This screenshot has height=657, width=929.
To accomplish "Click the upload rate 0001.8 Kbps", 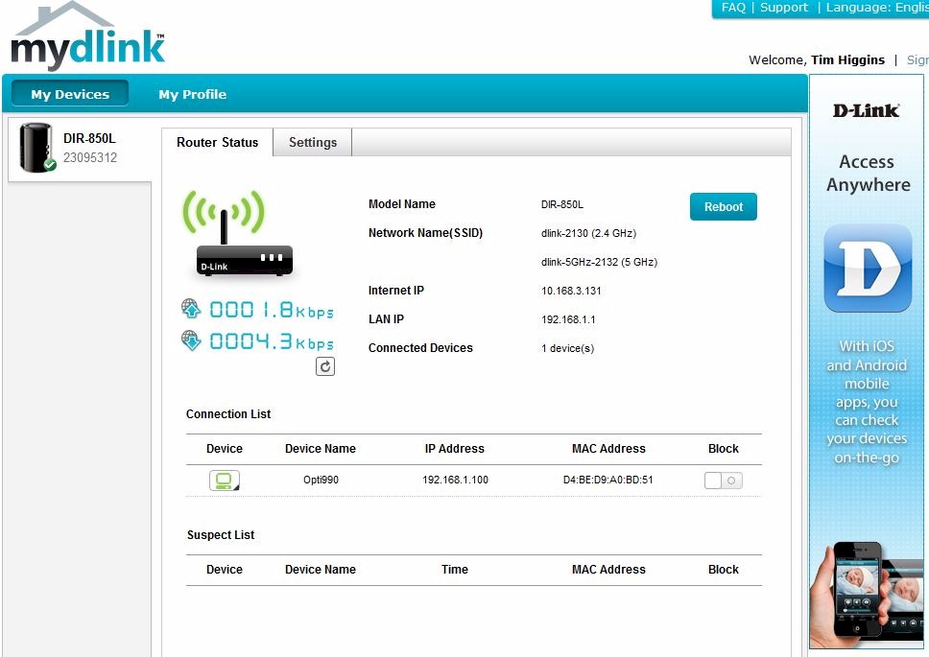I will click(272, 310).
